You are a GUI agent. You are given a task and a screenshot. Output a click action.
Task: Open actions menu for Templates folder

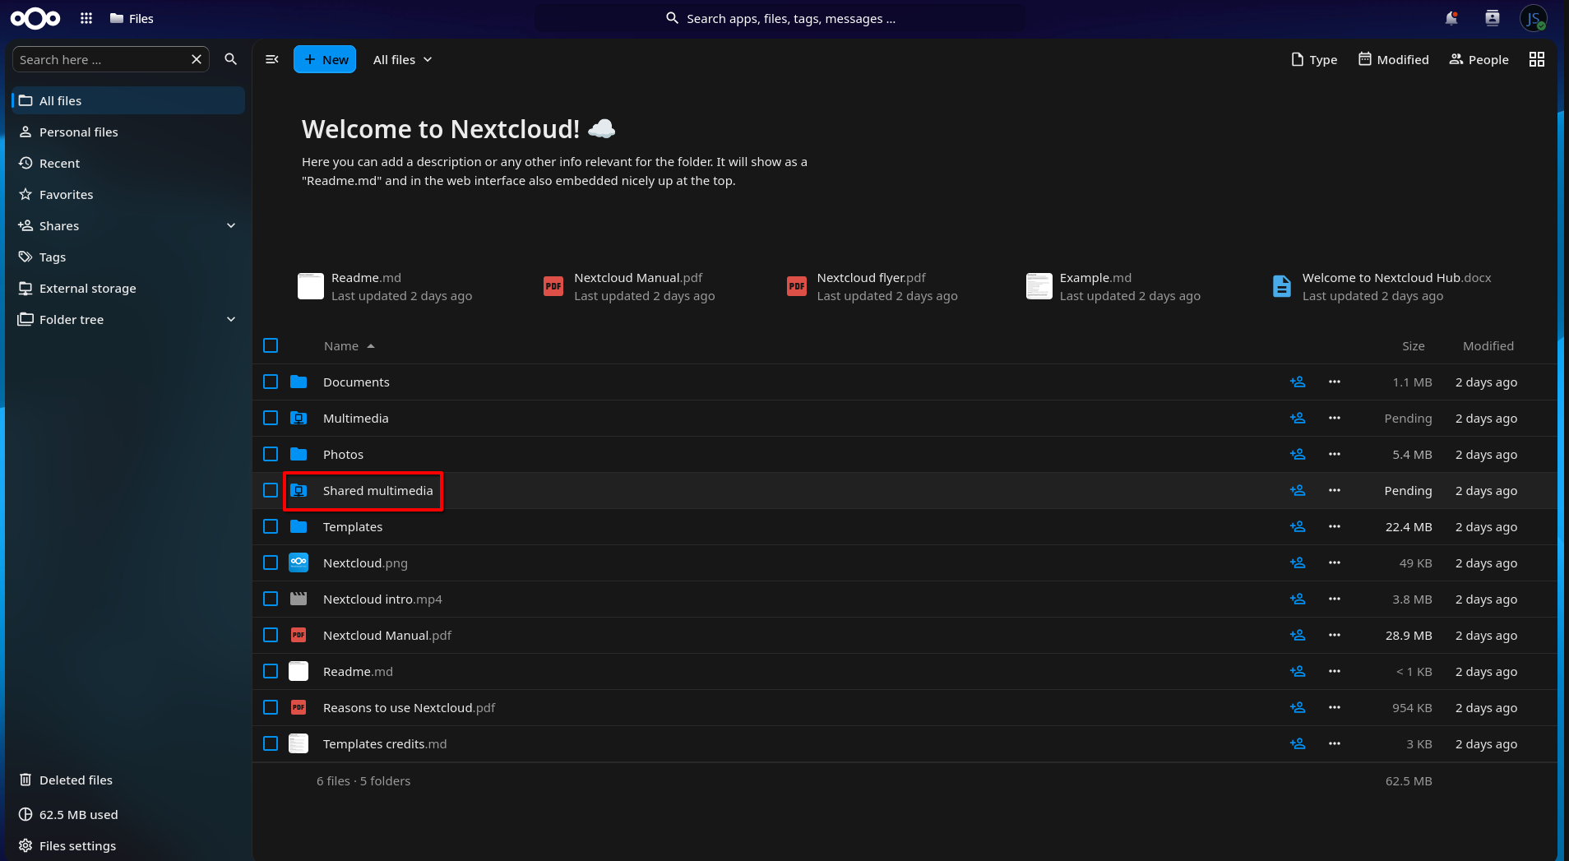click(x=1335, y=526)
